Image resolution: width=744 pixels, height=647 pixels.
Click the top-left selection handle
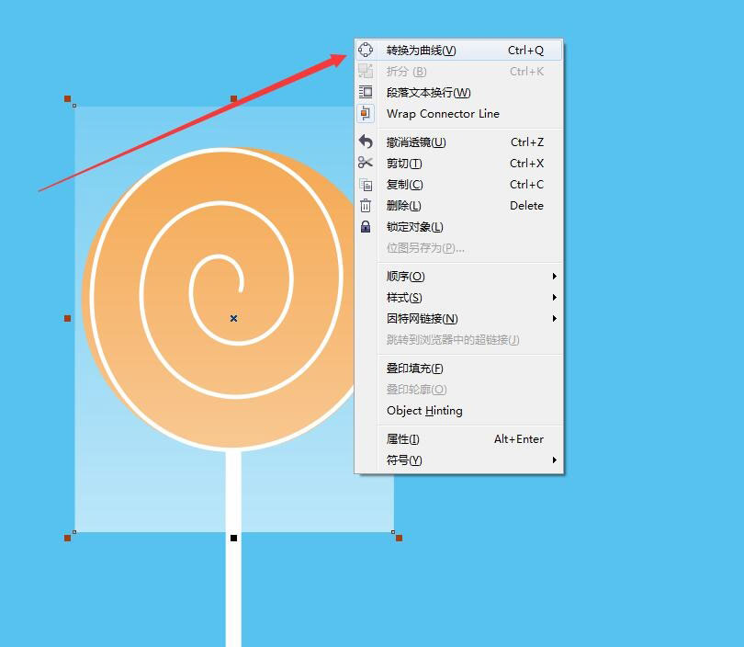[67, 98]
